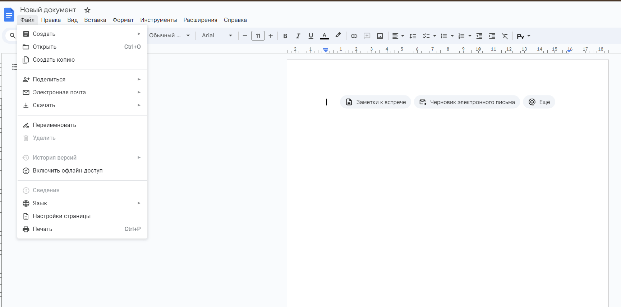Click the document outline icon
Screen dimensions: 621x307
point(14,67)
